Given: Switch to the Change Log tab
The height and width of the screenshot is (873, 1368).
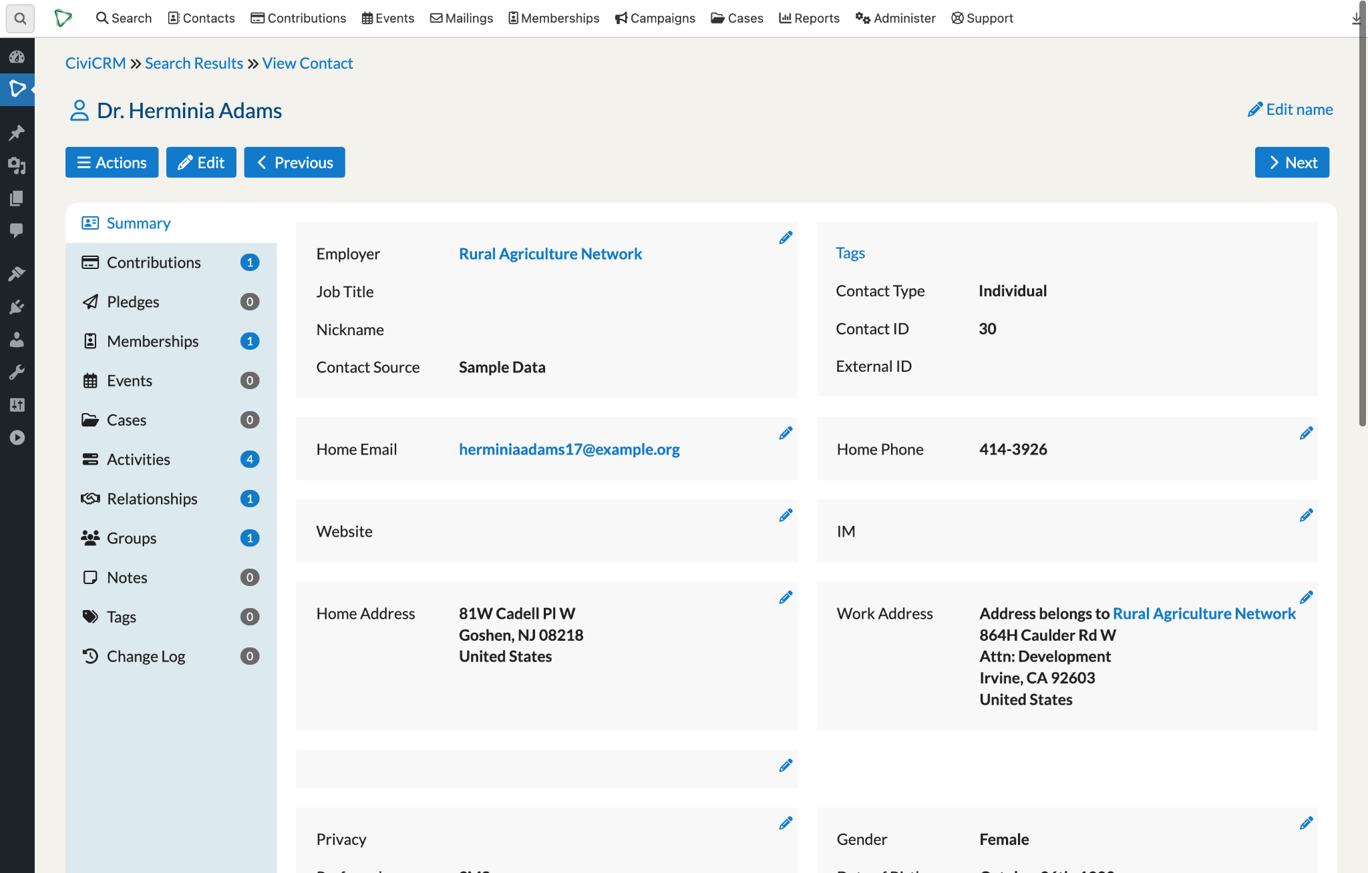Looking at the screenshot, I should click(171, 656).
